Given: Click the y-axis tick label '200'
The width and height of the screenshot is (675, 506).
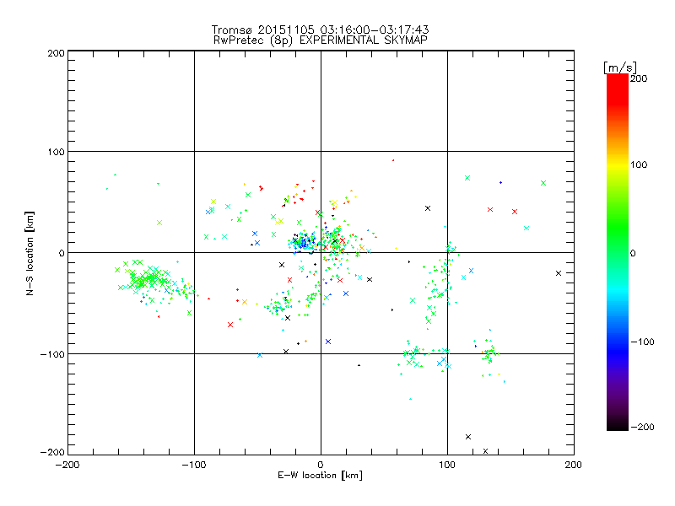Looking at the screenshot, I should tap(56, 53).
